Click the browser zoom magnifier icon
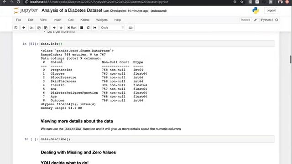This screenshot has height=164, width=292. tap(235, 2)
